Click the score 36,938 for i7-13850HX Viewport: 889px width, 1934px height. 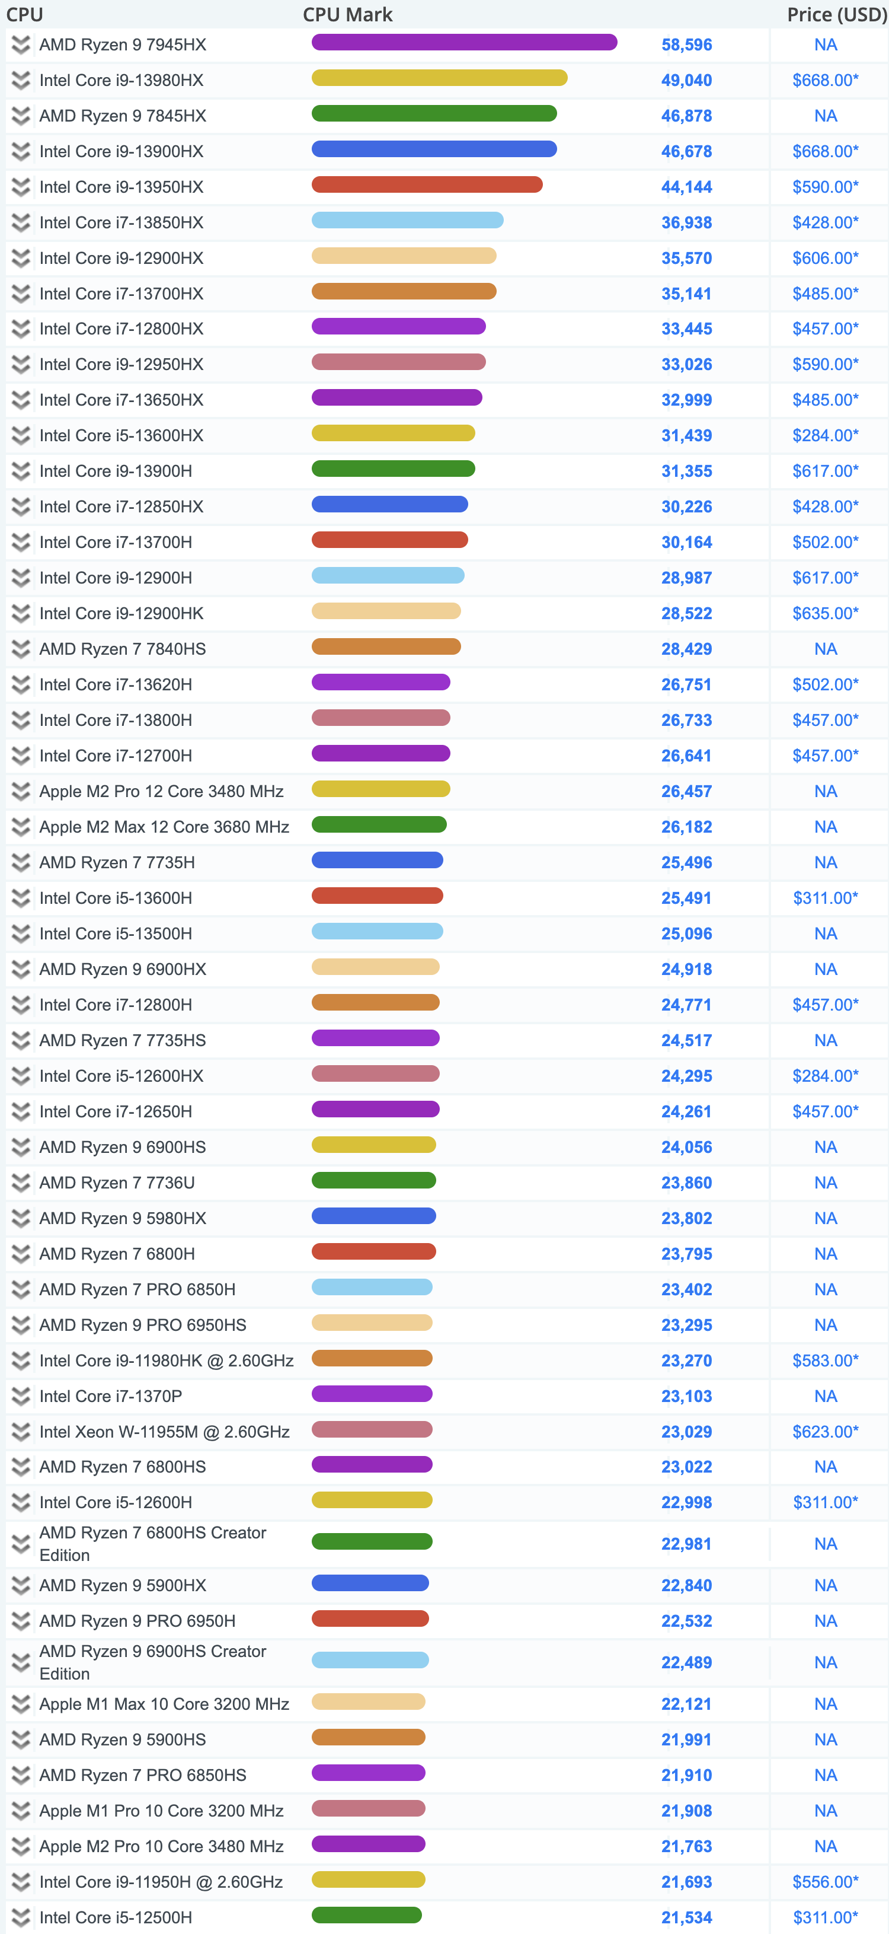686,223
